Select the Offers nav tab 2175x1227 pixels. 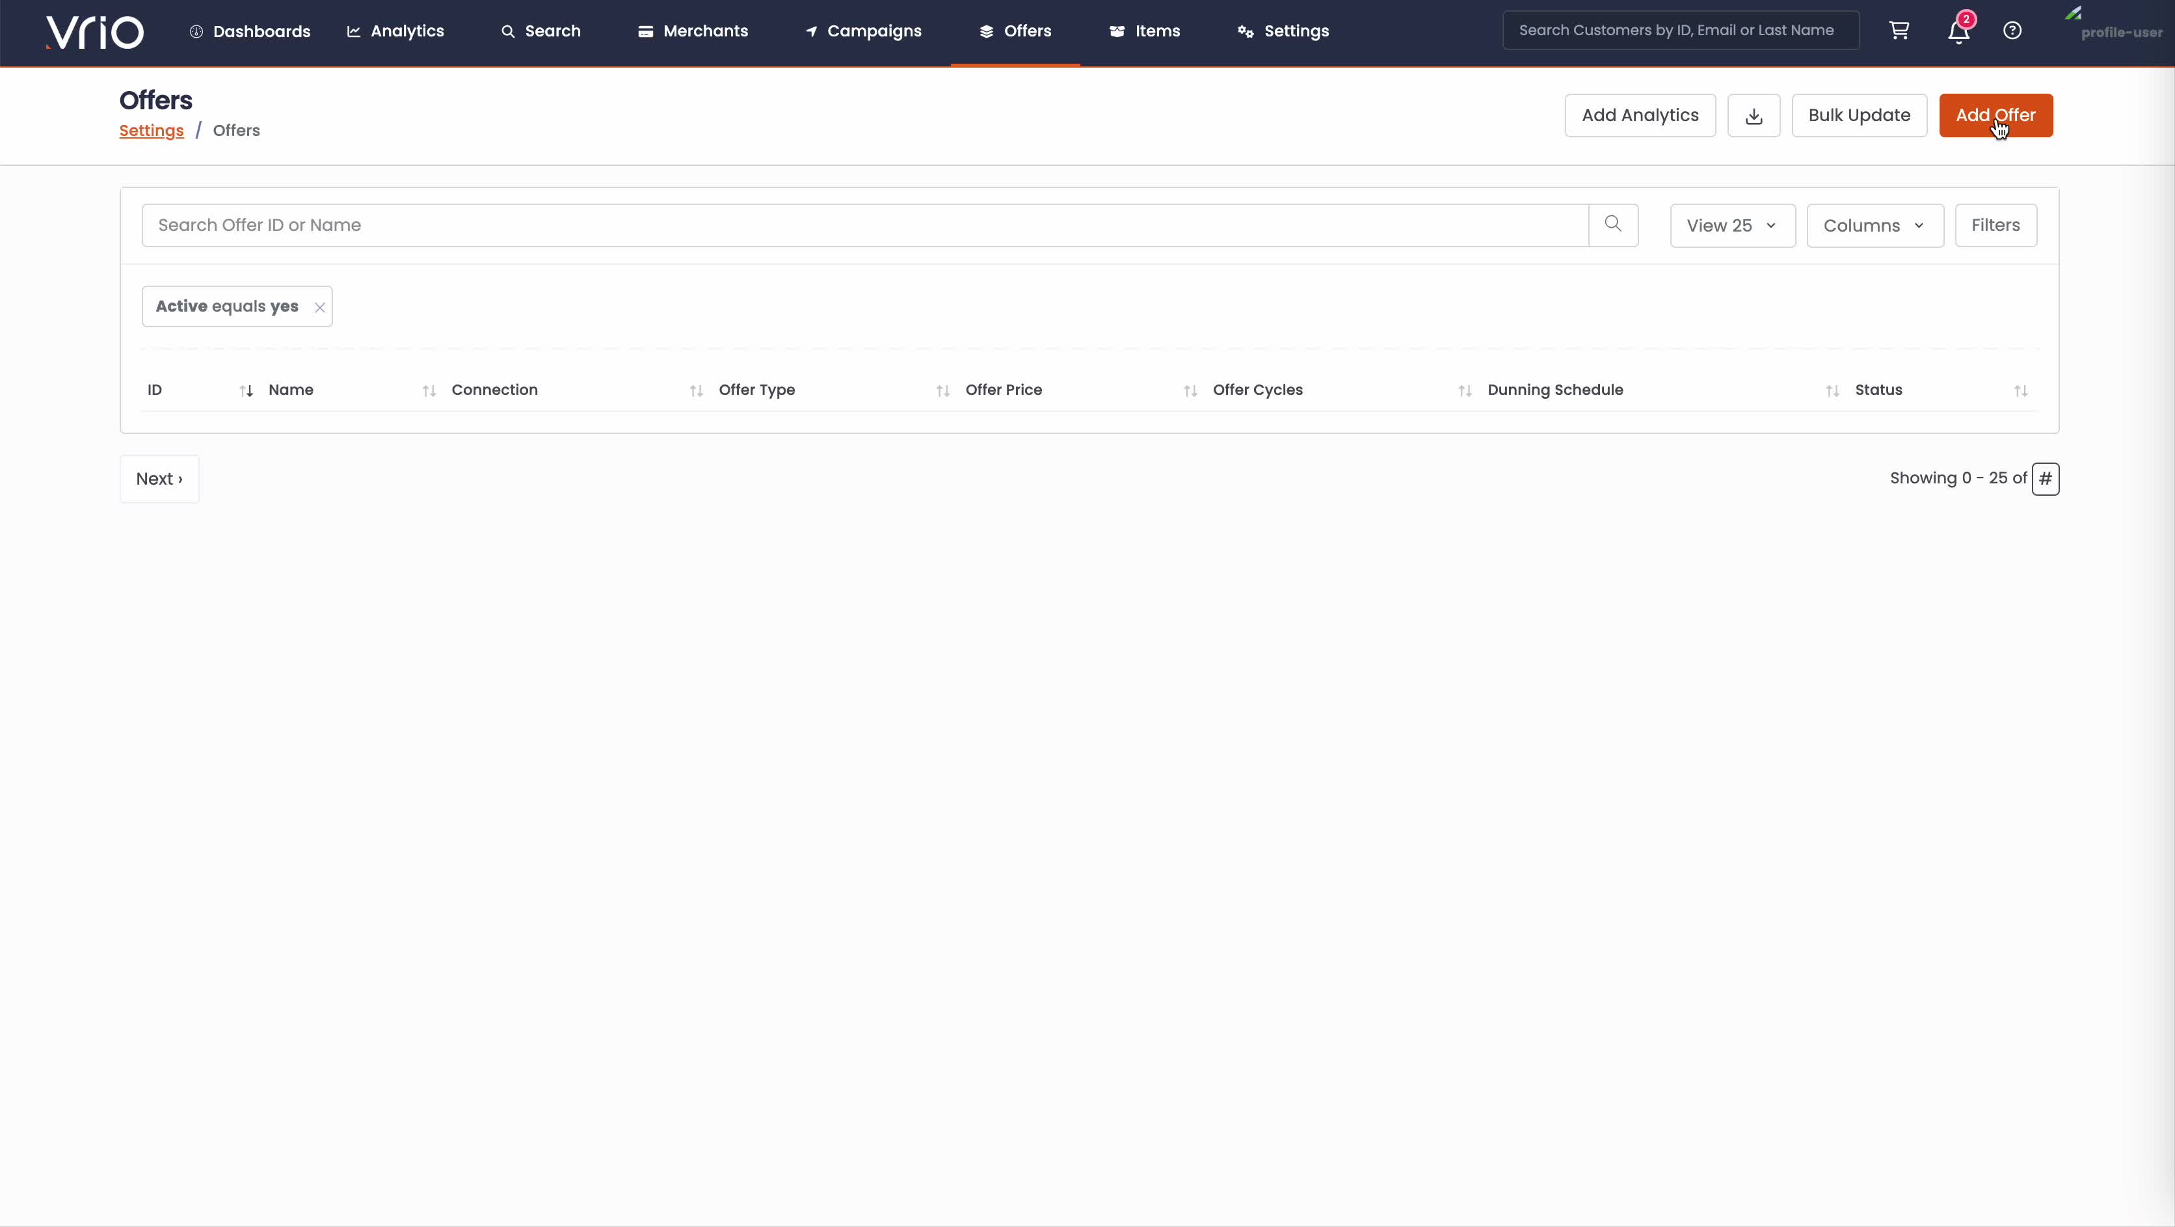(1016, 31)
